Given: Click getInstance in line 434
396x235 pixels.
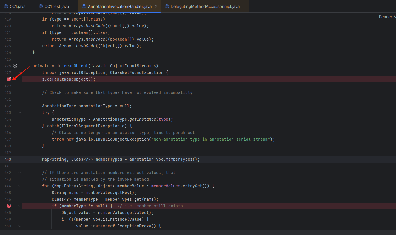Looking at the screenshot, I should (x=143, y=119).
